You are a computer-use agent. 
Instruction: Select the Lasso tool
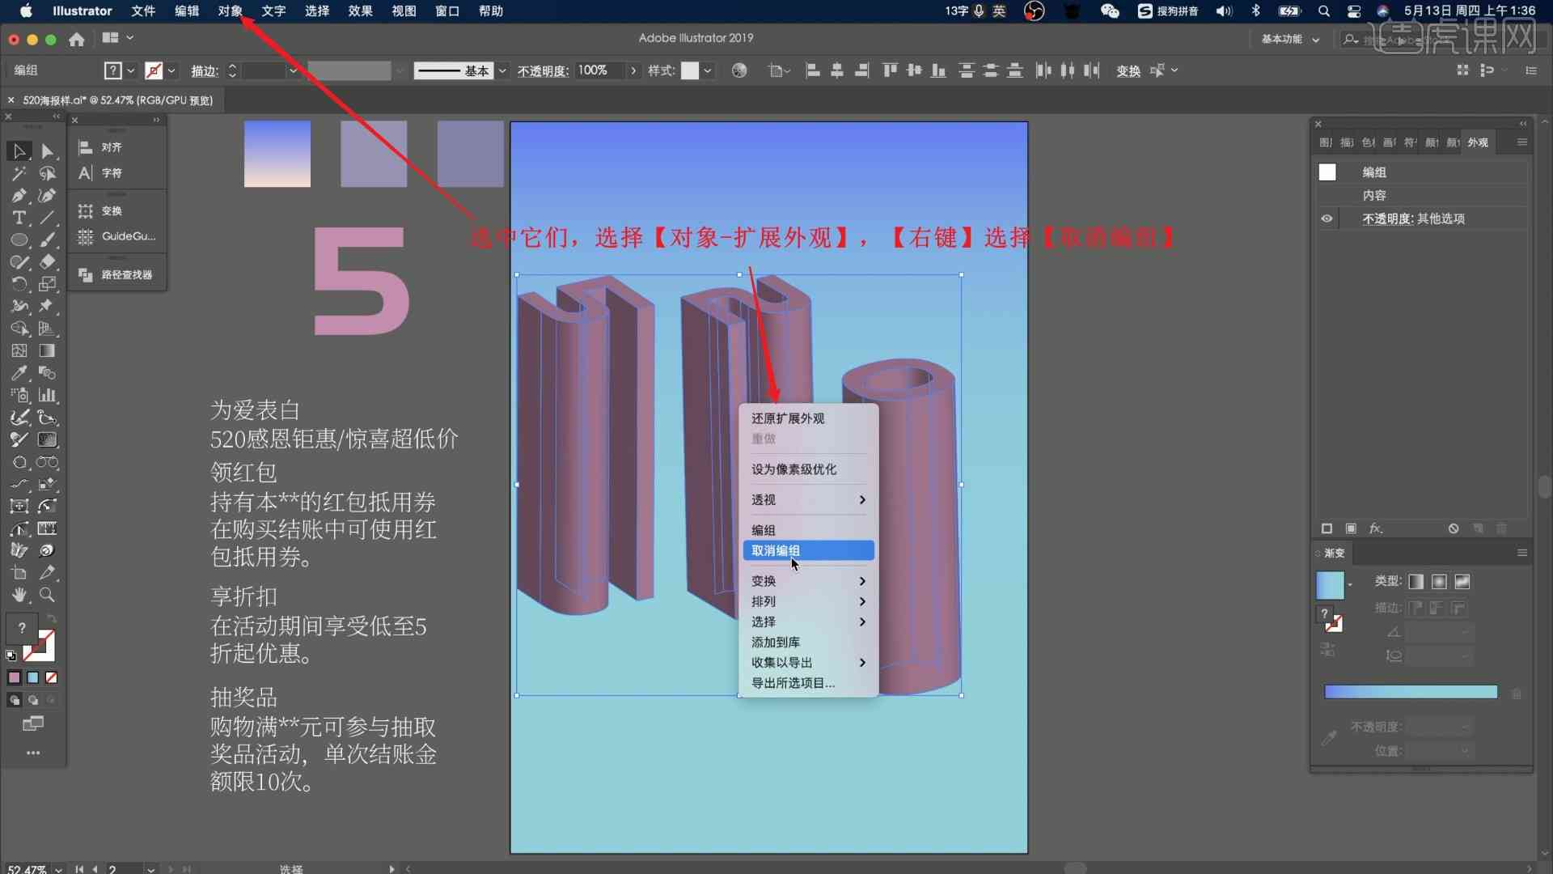[x=48, y=173]
